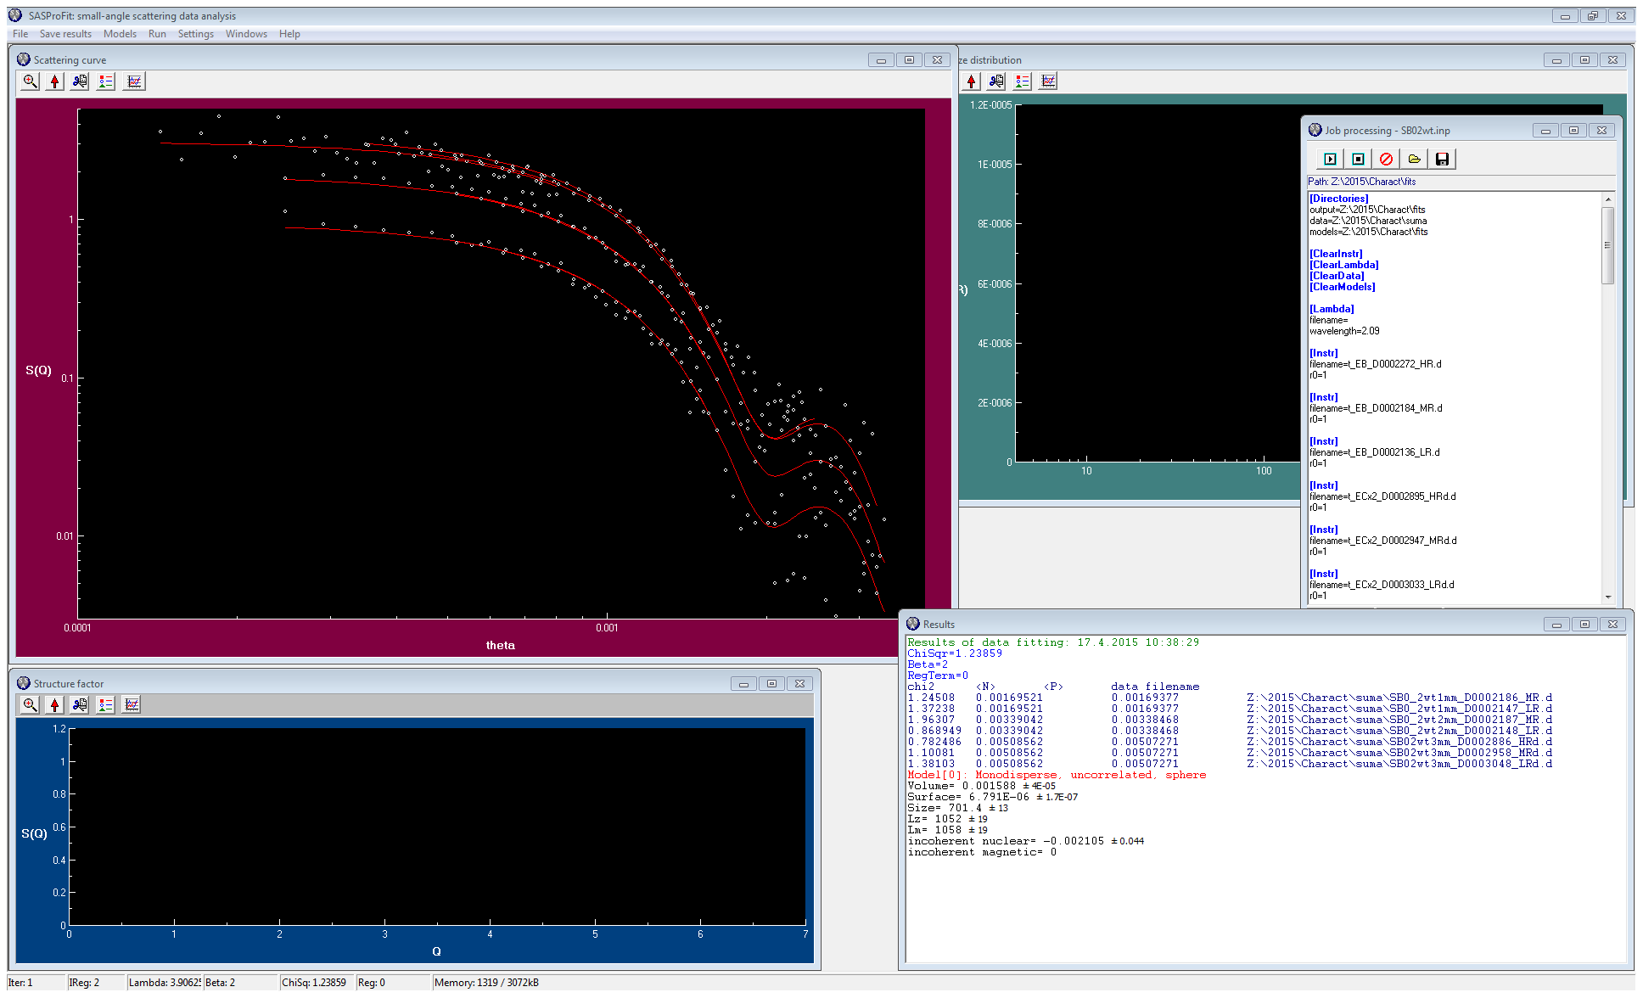Click the Model[0] Monodisperse sphere line

(x=1057, y=775)
